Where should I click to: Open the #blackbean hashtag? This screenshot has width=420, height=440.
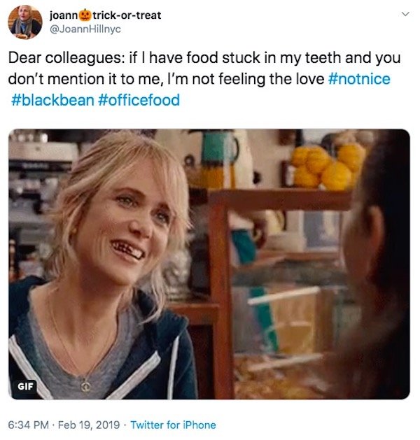point(52,100)
